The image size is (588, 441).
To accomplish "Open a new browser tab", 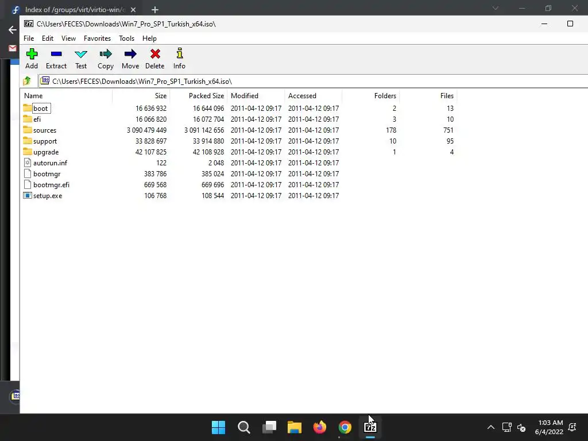I will pos(155,10).
